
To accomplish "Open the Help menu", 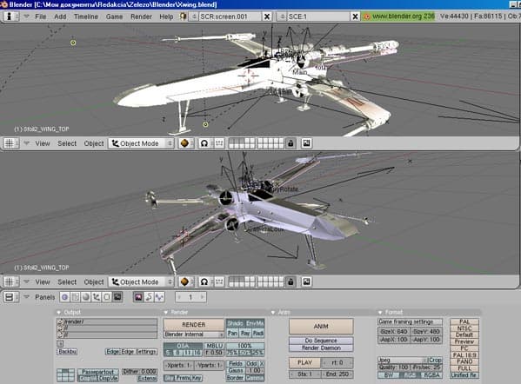I will click(x=166, y=17).
